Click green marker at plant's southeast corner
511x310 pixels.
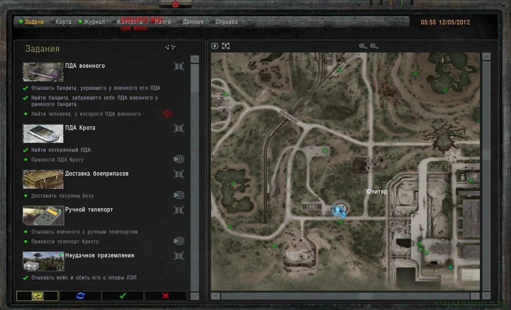click(450, 267)
